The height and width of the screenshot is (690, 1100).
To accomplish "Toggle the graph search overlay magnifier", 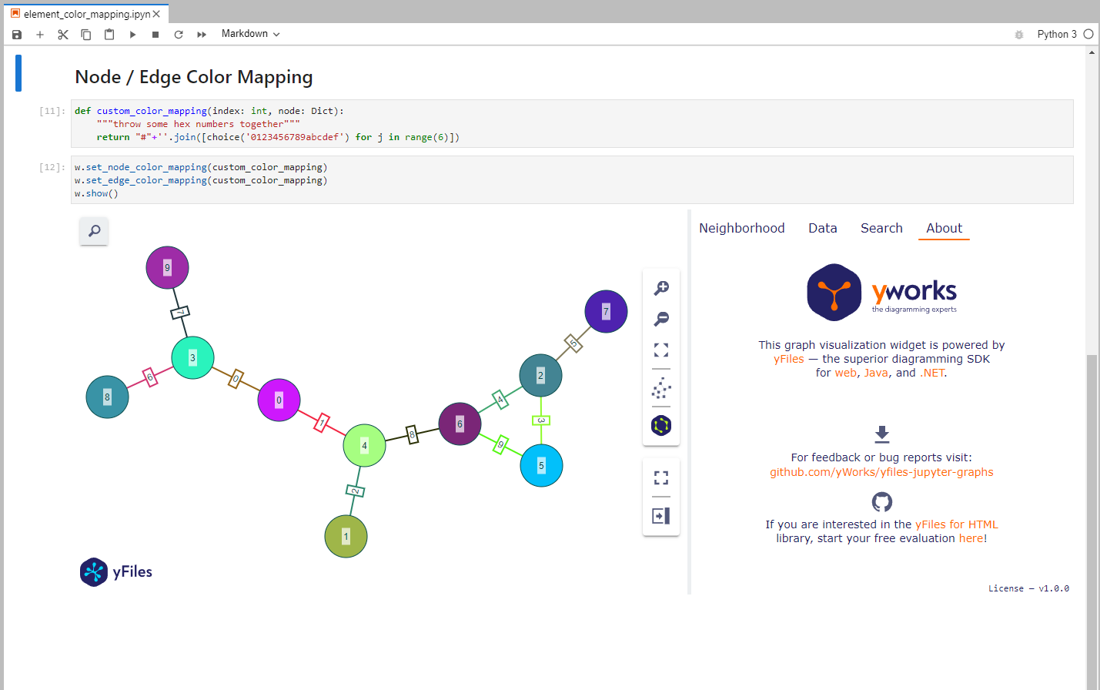I will tap(93, 231).
